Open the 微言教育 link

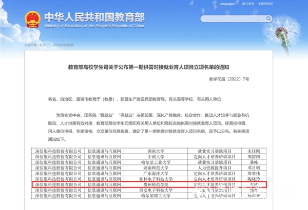[248, 4]
